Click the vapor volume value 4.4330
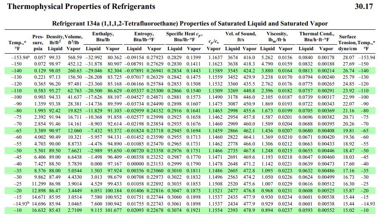The width and height of the screenshot is (378, 214). [x=75, y=177]
